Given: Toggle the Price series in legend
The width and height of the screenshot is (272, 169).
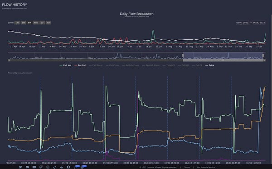Looking at the screenshot, I should 209,65.
